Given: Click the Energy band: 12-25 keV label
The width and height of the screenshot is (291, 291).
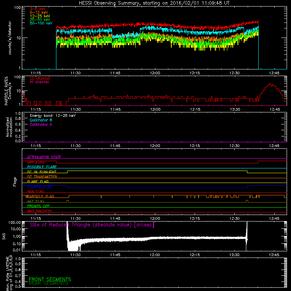Looking at the screenshot, I should point(53,116).
